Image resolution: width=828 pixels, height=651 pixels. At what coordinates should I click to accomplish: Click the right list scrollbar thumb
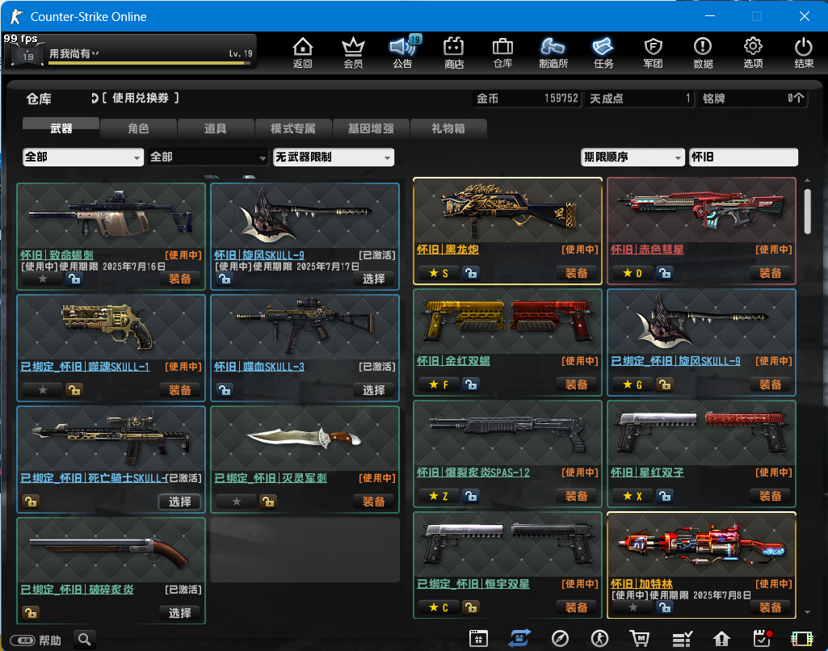(808, 211)
